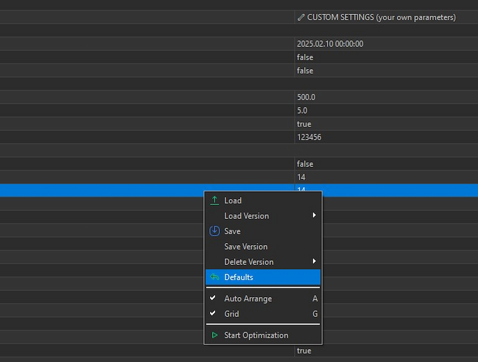
Task: Click the 5.0 parameter value cell
Action: coord(302,111)
